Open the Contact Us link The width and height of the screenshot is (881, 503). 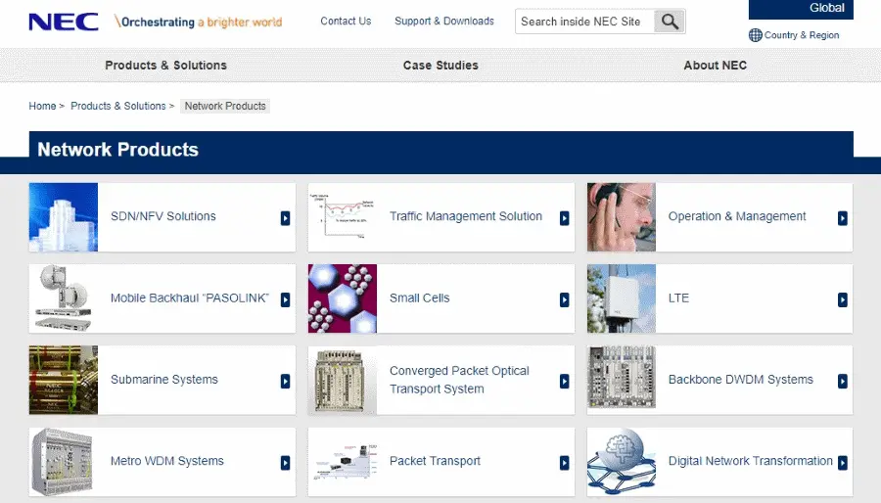pos(346,22)
